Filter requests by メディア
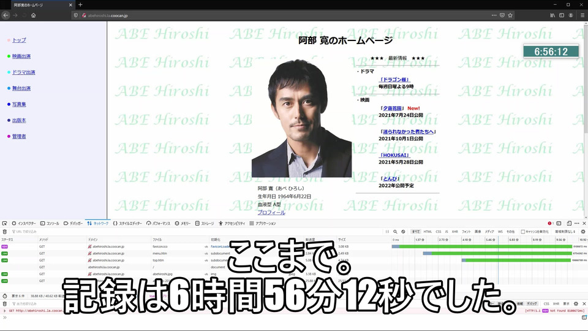This screenshot has width=588, height=331. point(489,232)
